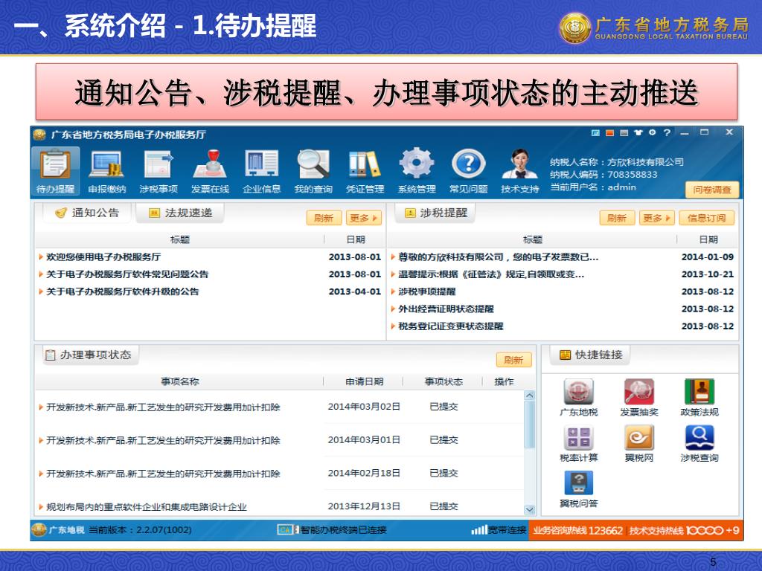This screenshot has height=571, width=762.
Task: Open reminder 涉税事项提醒
Action: click(427, 291)
